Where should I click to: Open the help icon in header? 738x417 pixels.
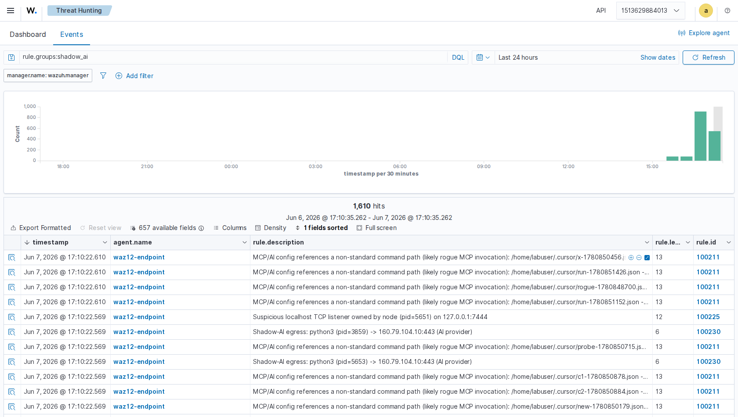coord(727,11)
